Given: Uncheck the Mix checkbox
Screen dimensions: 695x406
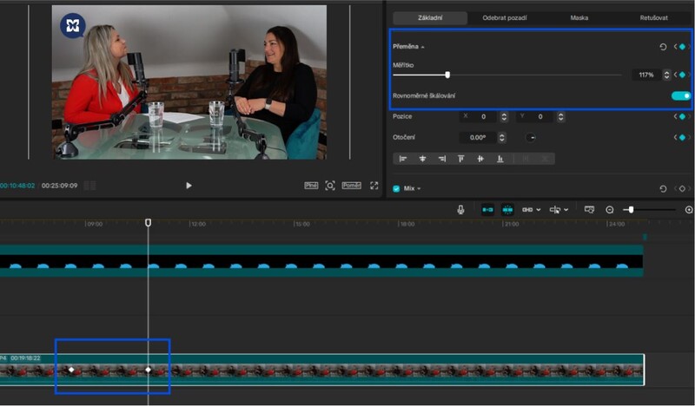Looking at the screenshot, I should 396,188.
